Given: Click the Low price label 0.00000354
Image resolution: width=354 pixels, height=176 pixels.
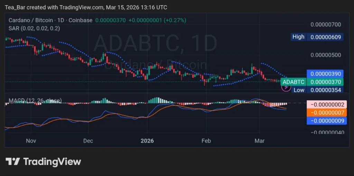Looking at the screenshot, I should tap(317, 90).
